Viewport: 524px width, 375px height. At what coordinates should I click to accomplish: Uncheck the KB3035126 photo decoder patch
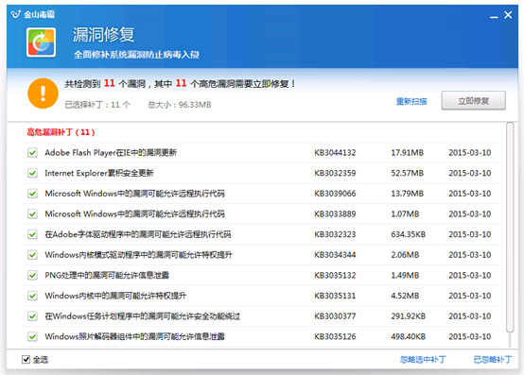(32, 336)
